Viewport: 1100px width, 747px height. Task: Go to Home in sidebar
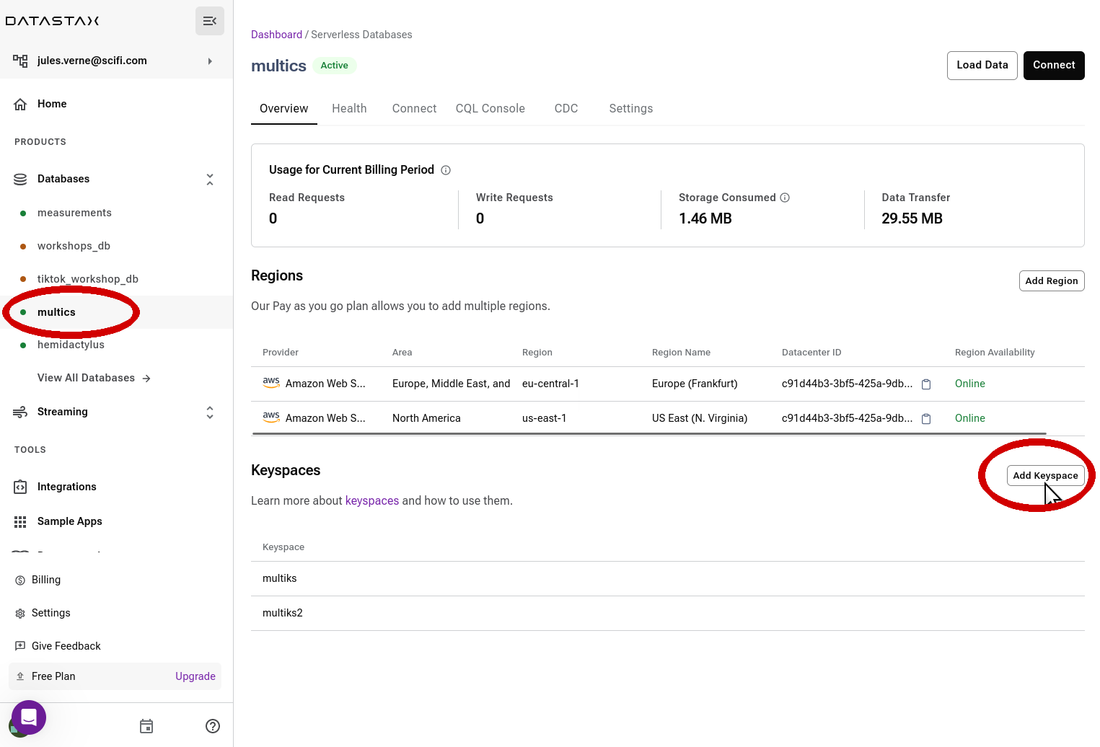[x=52, y=104]
